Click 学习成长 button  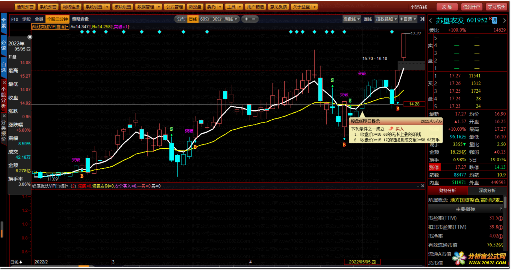pos(496,7)
